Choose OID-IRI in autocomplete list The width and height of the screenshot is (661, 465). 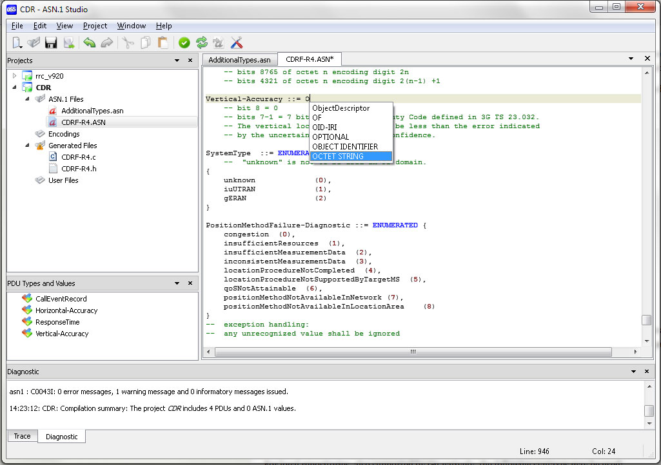click(351, 128)
